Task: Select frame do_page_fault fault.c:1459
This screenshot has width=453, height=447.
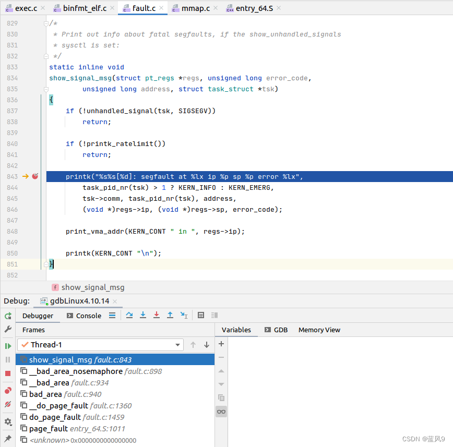Action: pos(115,417)
